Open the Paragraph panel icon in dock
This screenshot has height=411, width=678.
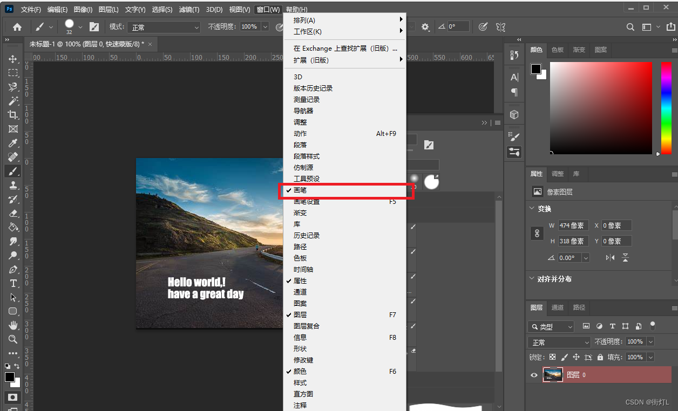(x=514, y=92)
